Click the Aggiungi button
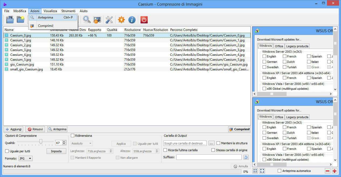341x177 pixels. (13, 129)
